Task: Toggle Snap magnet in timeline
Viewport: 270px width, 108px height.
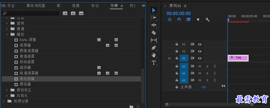Action: (x=179, y=20)
